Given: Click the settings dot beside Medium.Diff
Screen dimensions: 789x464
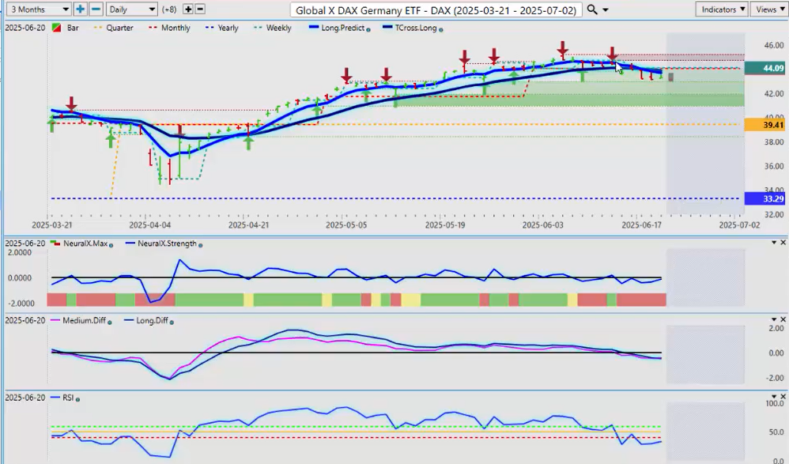Looking at the screenshot, I should pyautogui.click(x=109, y=322).
